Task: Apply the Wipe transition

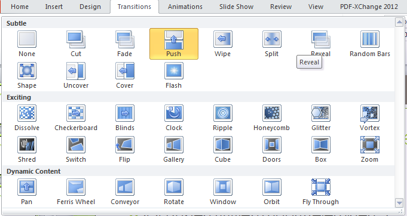Action: click(223, 44)
